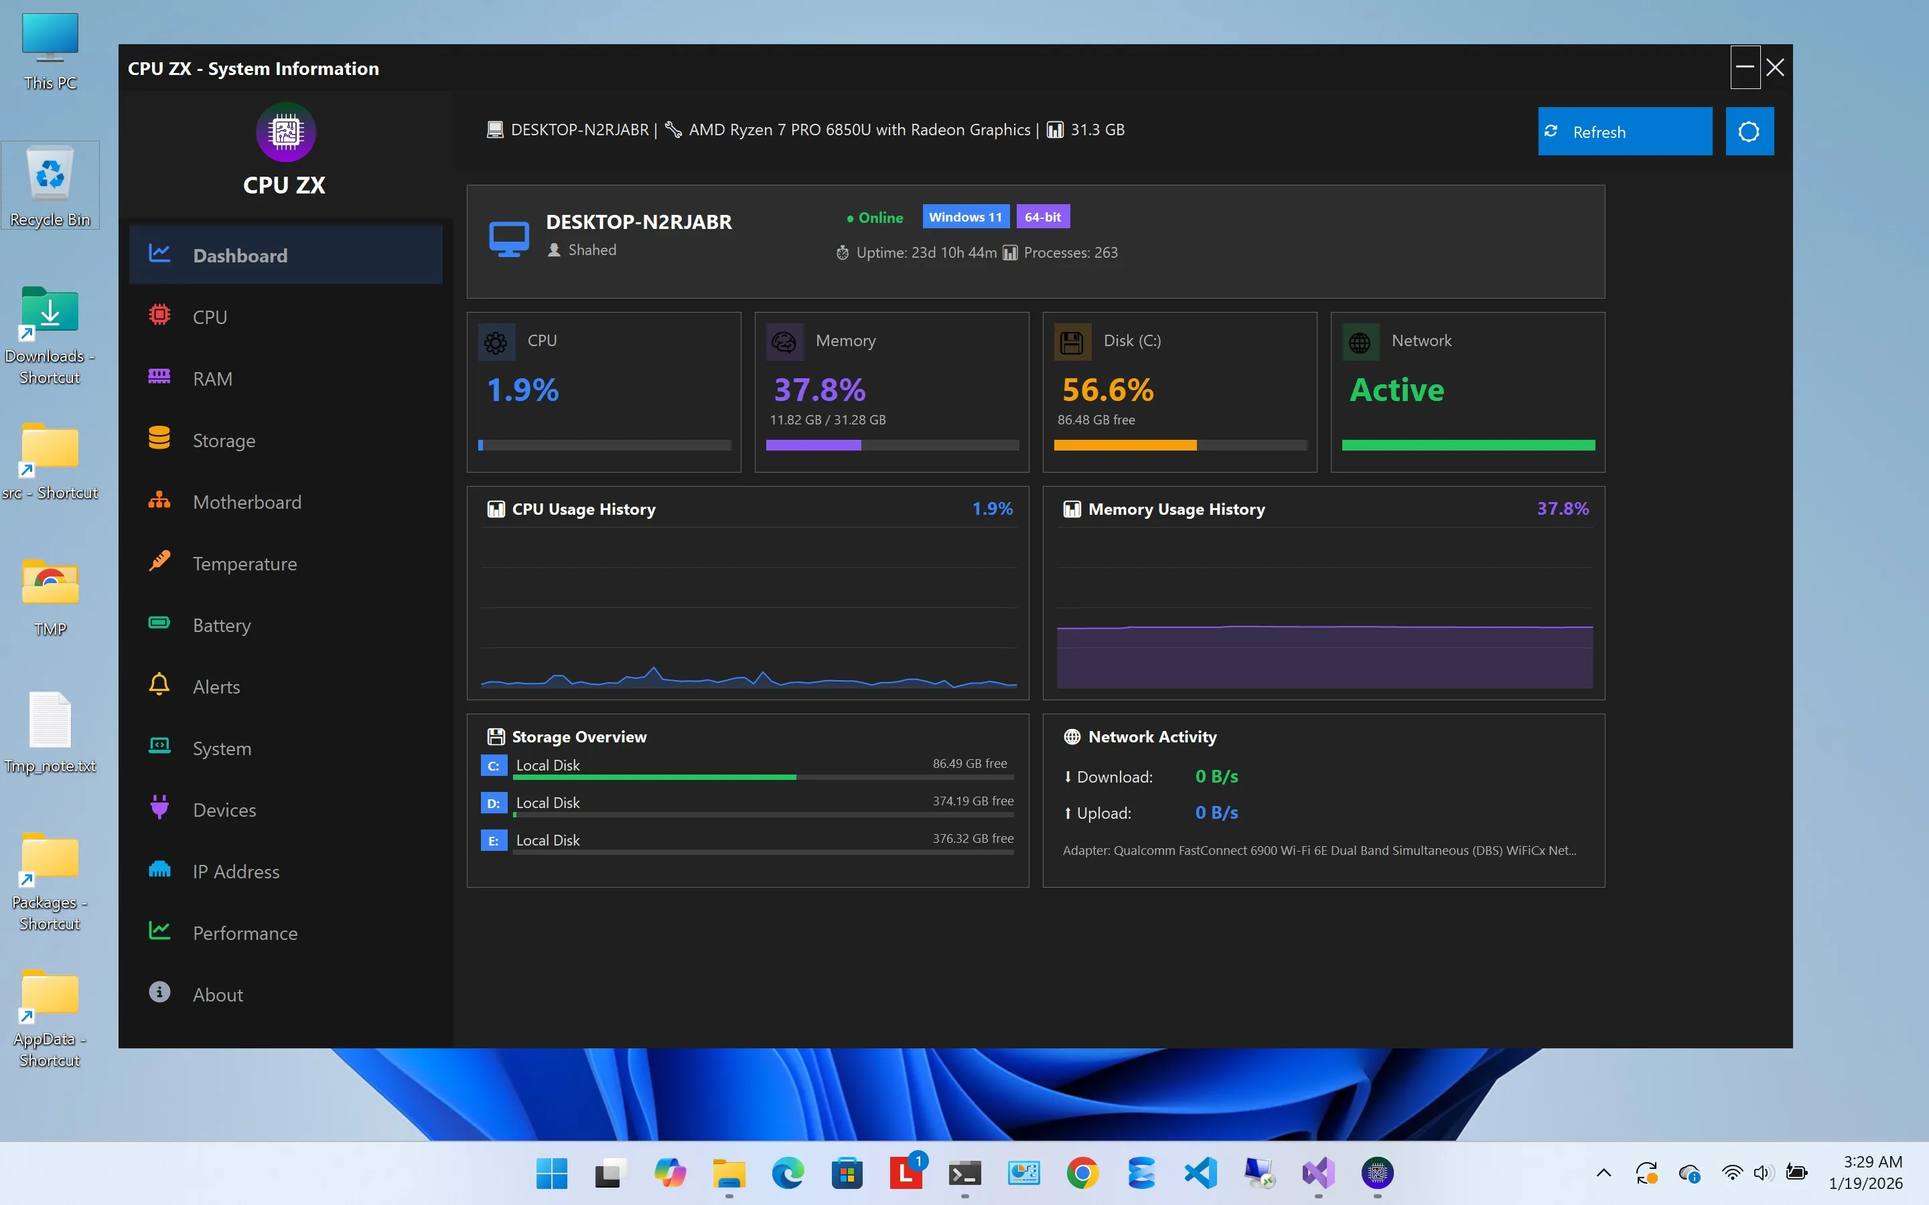1929x1205 pixels.
Task: Click the CPU ZX logo icon
Action: (285, 133)
